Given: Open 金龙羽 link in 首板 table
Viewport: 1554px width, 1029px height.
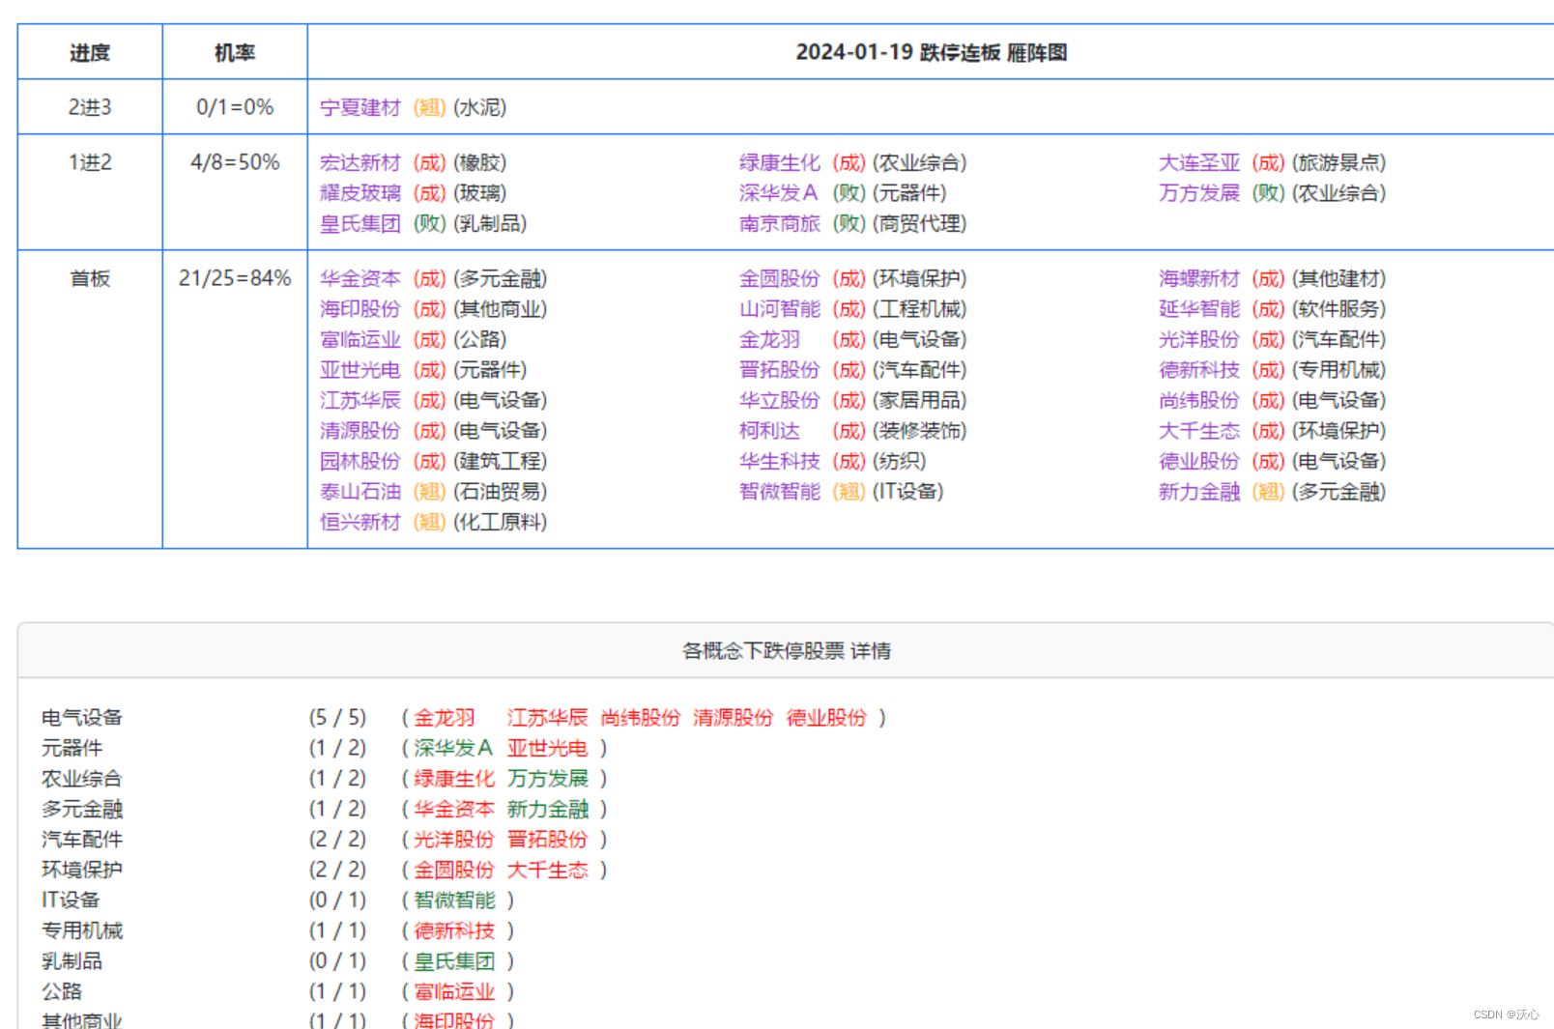Looking at the screenshot, I should 769,339.
